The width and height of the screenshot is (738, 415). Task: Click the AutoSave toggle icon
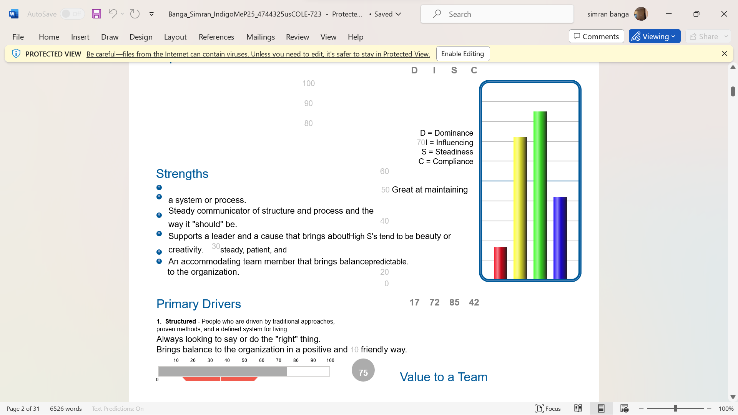pos(71,14)
